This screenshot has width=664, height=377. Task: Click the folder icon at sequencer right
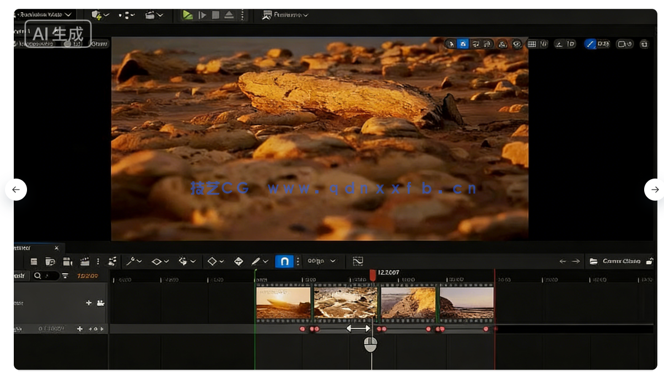pos(593,261)
